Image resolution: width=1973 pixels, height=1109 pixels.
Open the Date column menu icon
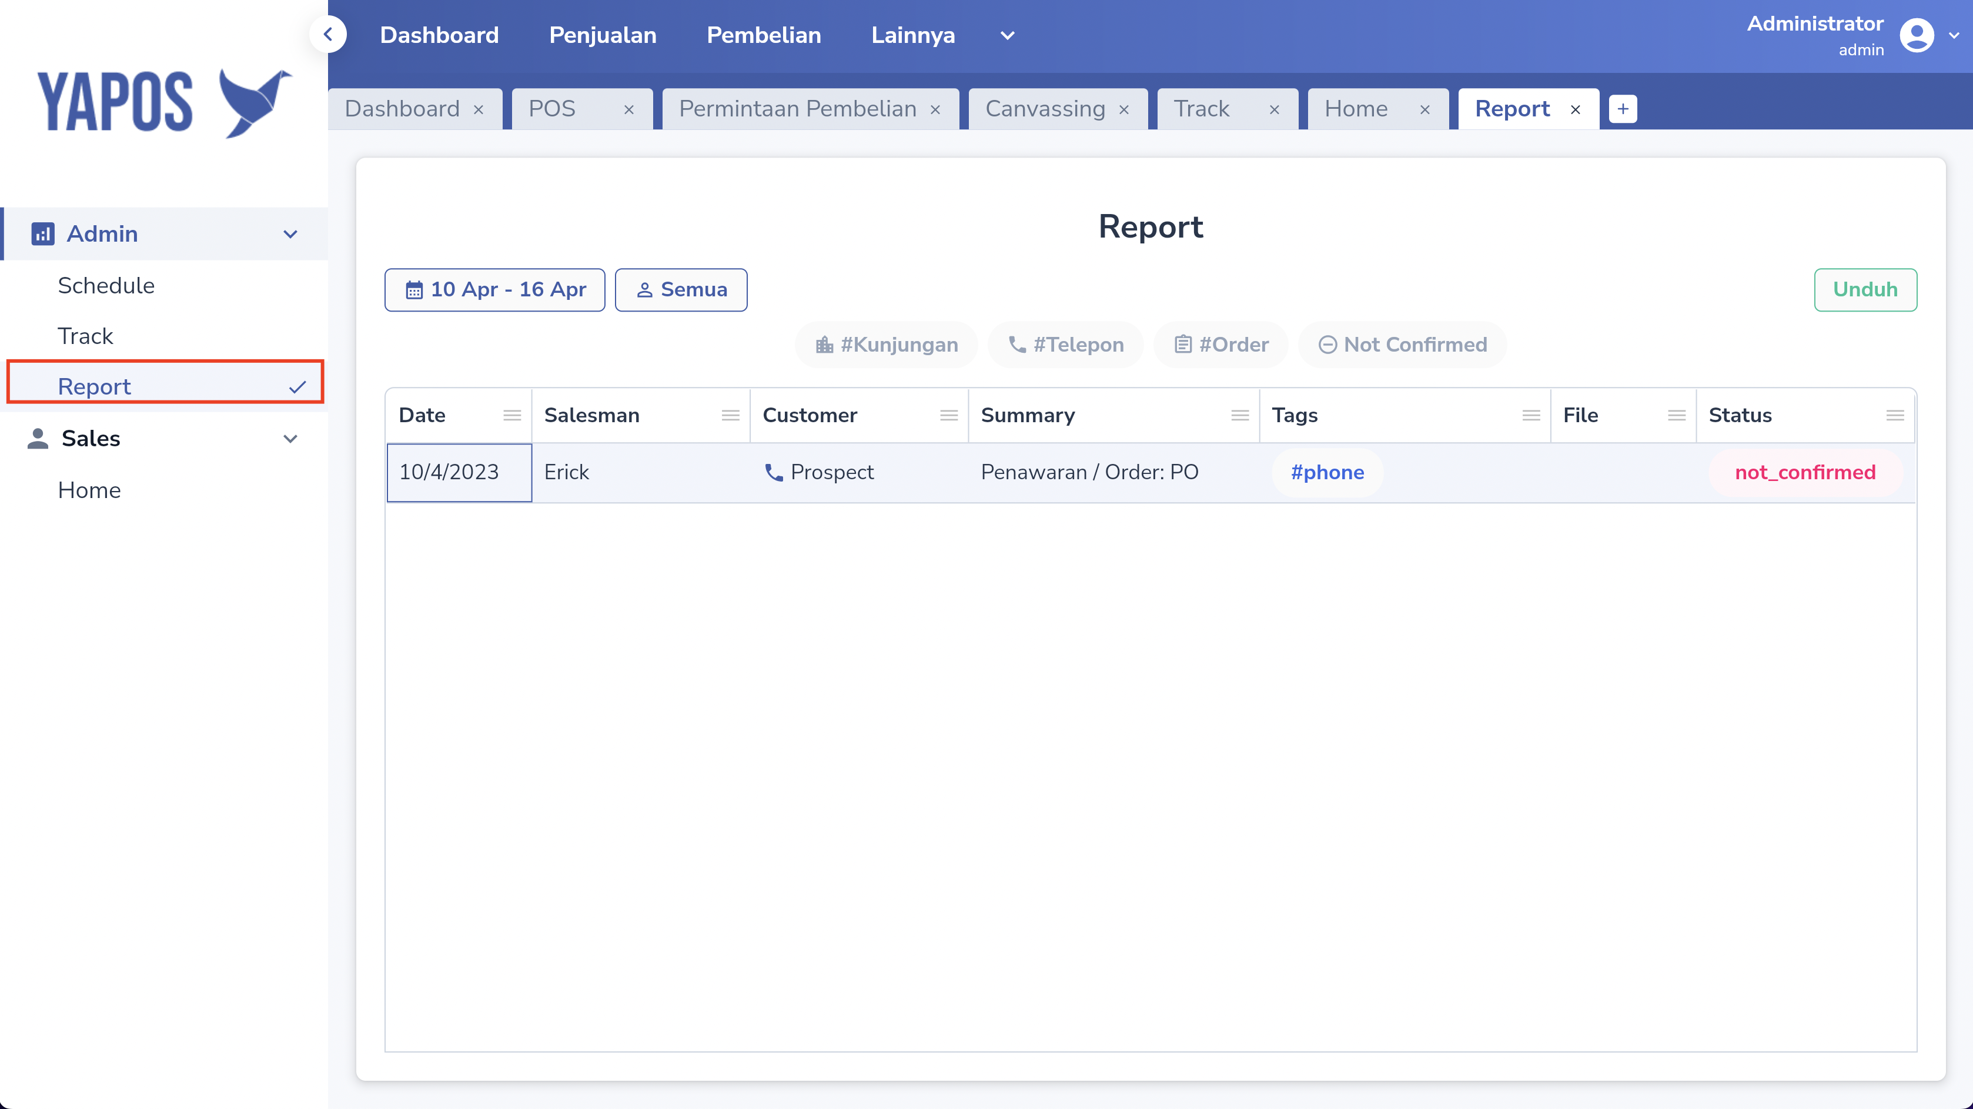click(513, 415)
